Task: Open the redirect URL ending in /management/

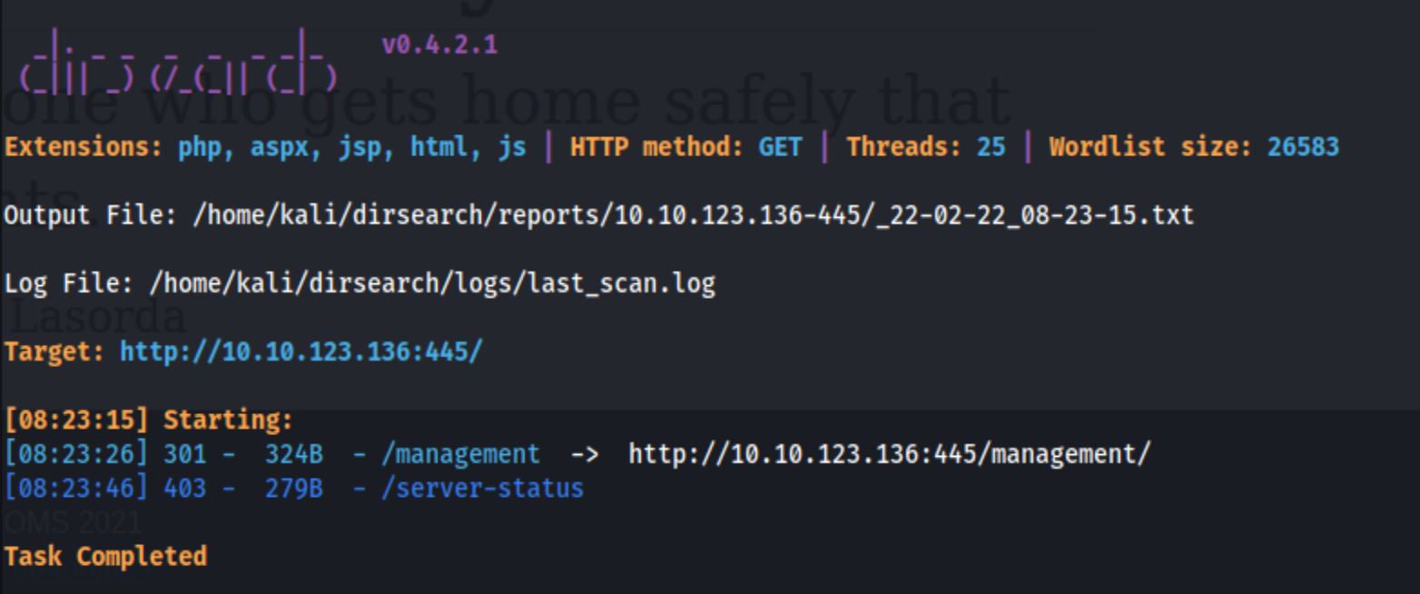Action: point(889,455)
